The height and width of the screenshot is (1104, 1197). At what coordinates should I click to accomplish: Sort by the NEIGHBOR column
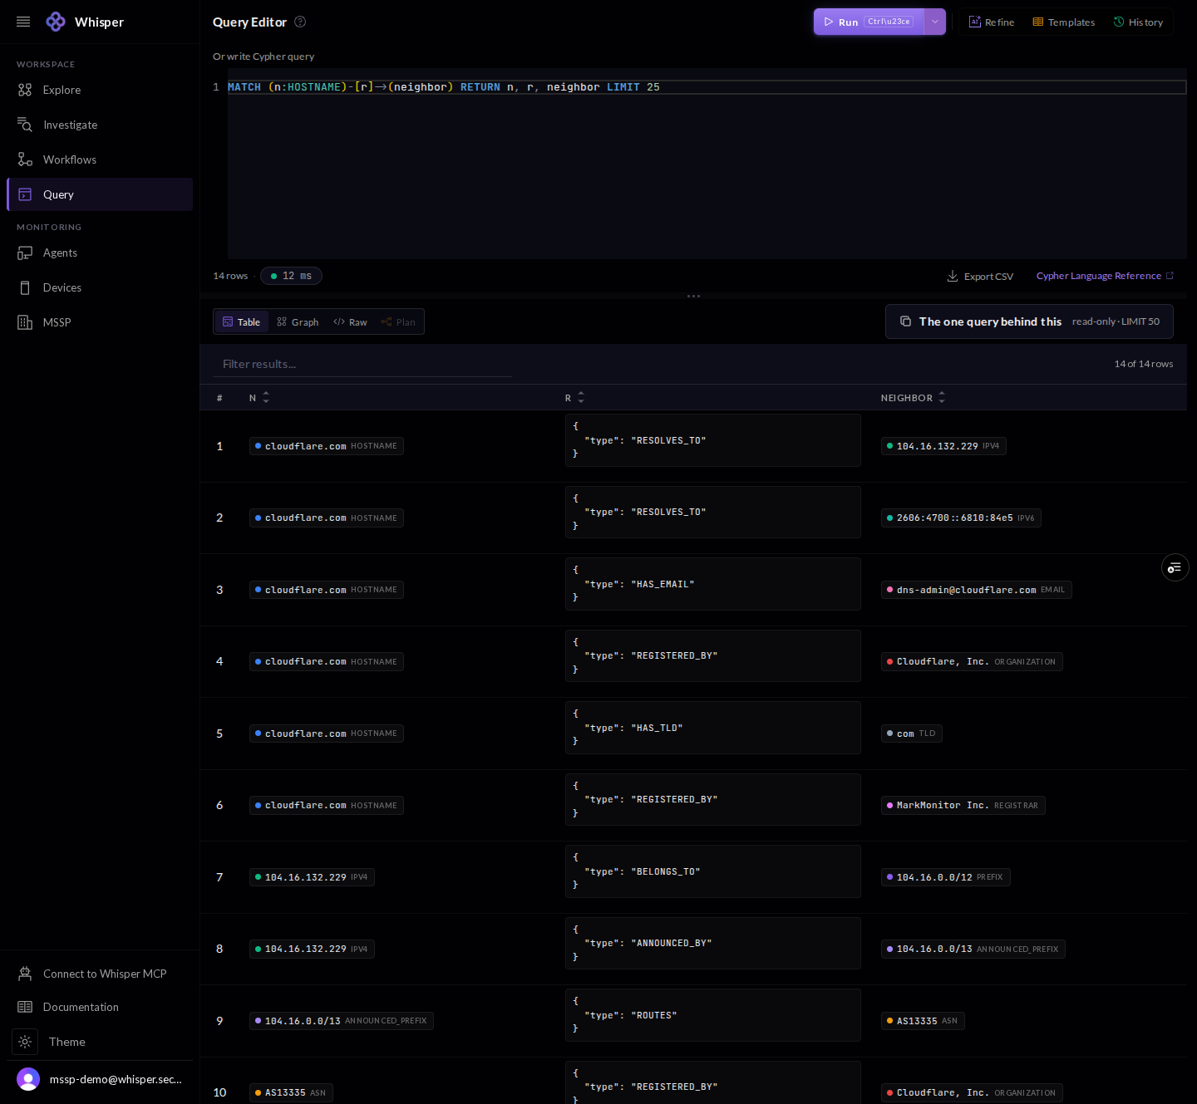[x=913, y=398]
